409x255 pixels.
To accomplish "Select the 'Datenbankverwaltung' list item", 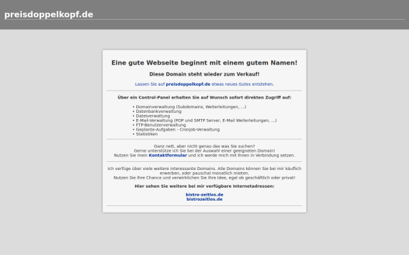I will (159, 112).
